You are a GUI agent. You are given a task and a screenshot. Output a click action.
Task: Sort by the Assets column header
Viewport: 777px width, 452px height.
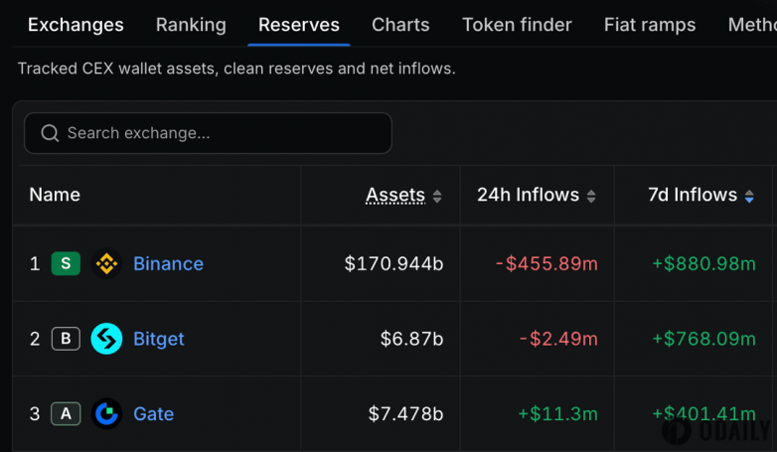tap(394, 195)
